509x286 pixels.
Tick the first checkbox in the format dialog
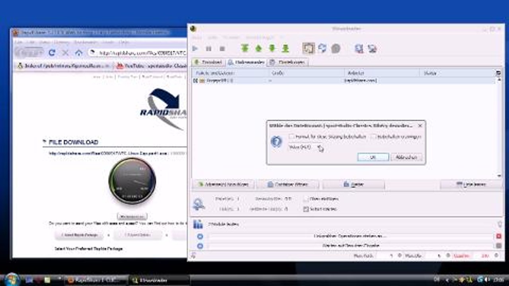pyautogui.click(x=292, y=137)
